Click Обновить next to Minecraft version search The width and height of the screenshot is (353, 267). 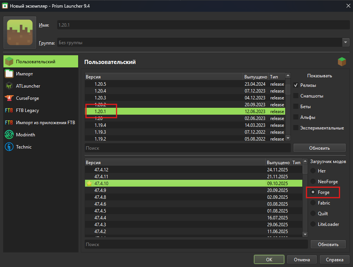pos(319,148)
